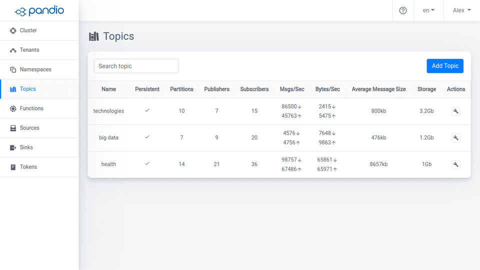This screenshot has height=270, width=480.
Task: Focus the Search topic field
Action: (136, 66)
